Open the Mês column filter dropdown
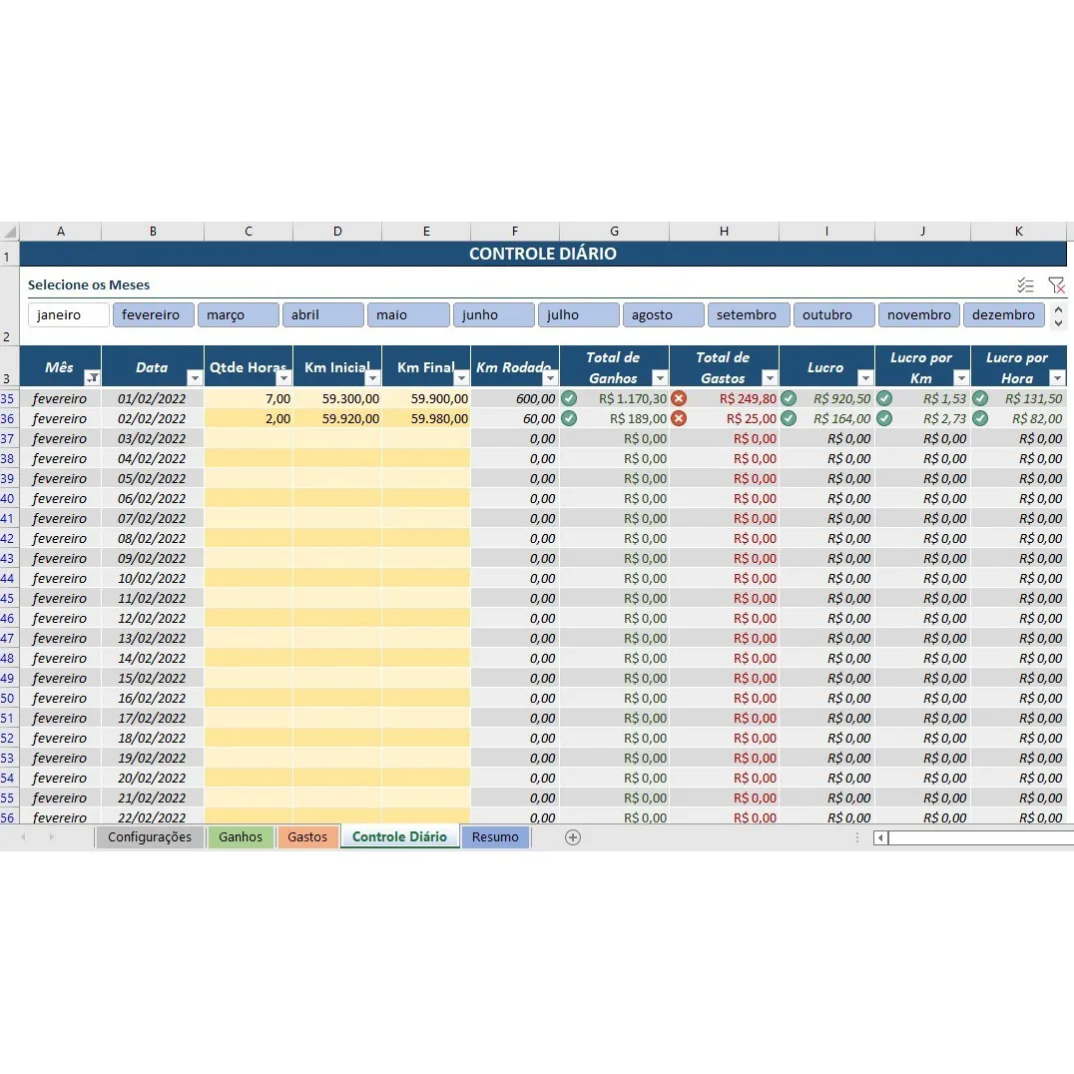The width and height of the screenshot is (1074, 1074). [x=92, y=378]
